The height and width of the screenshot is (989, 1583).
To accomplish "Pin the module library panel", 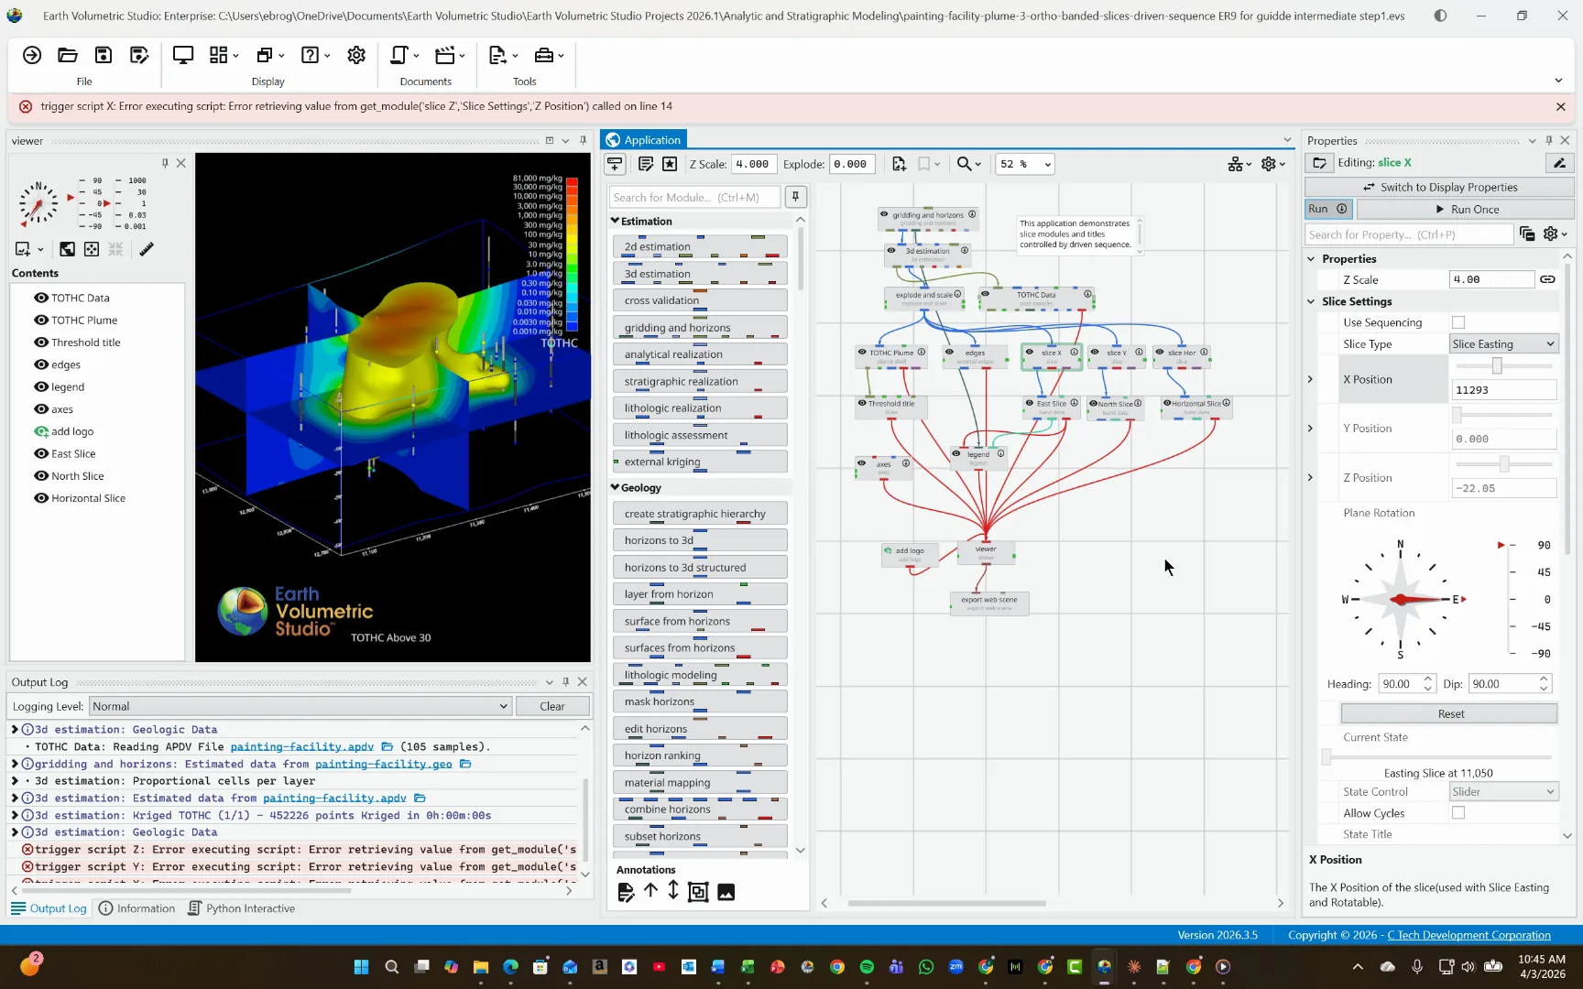I will click(x=795, y=197).
